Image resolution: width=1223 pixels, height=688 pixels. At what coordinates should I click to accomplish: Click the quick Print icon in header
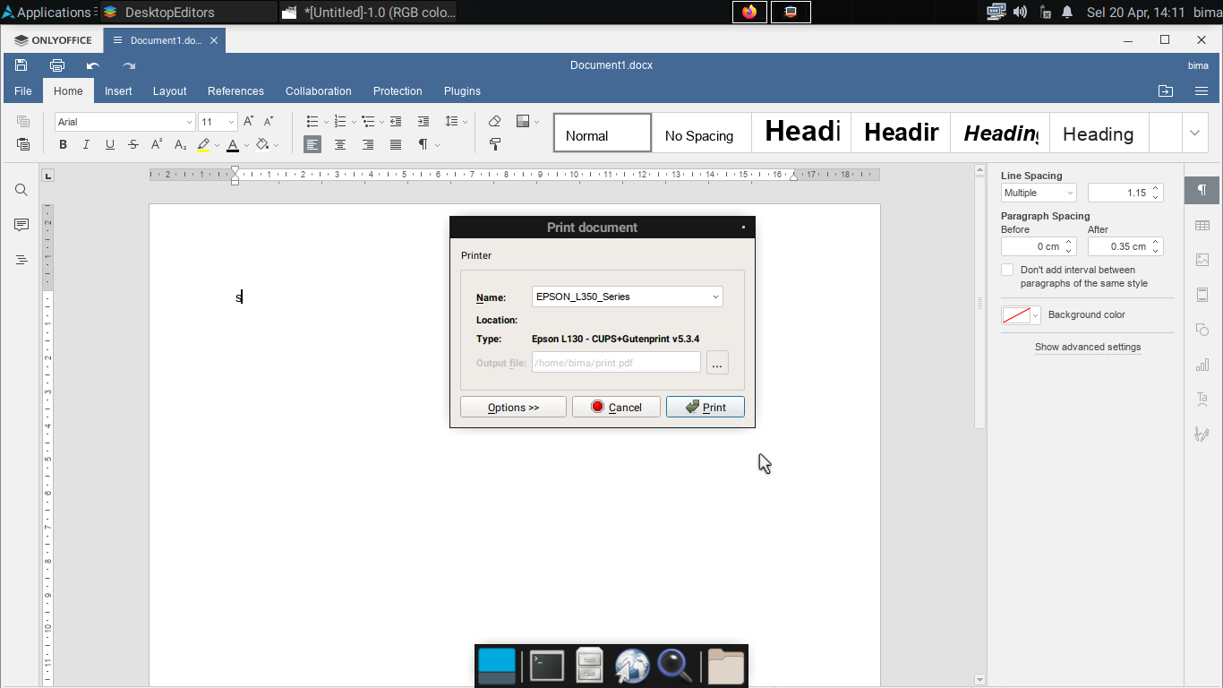[57, 65]
